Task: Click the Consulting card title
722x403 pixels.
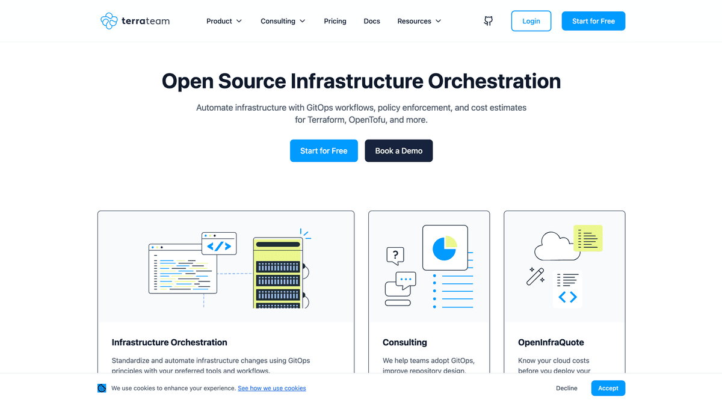Action: point(405,342)
